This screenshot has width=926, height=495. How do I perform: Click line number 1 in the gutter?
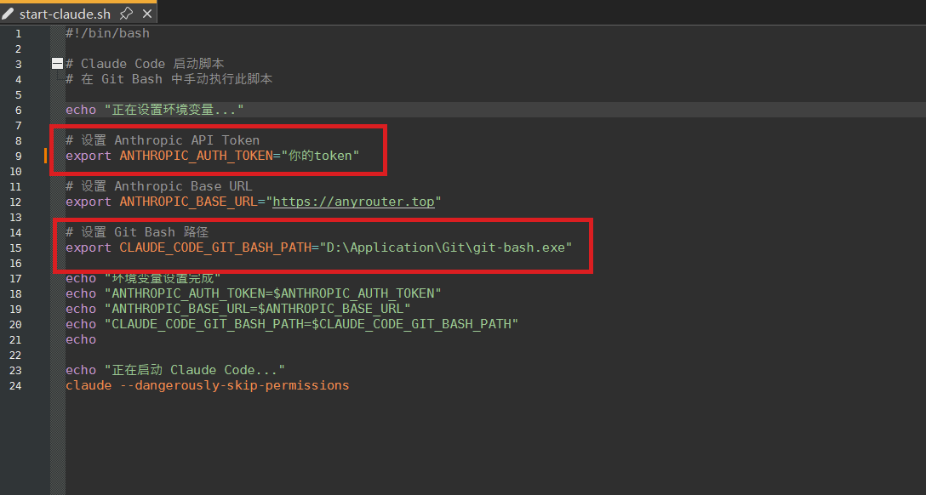[18, 33]
